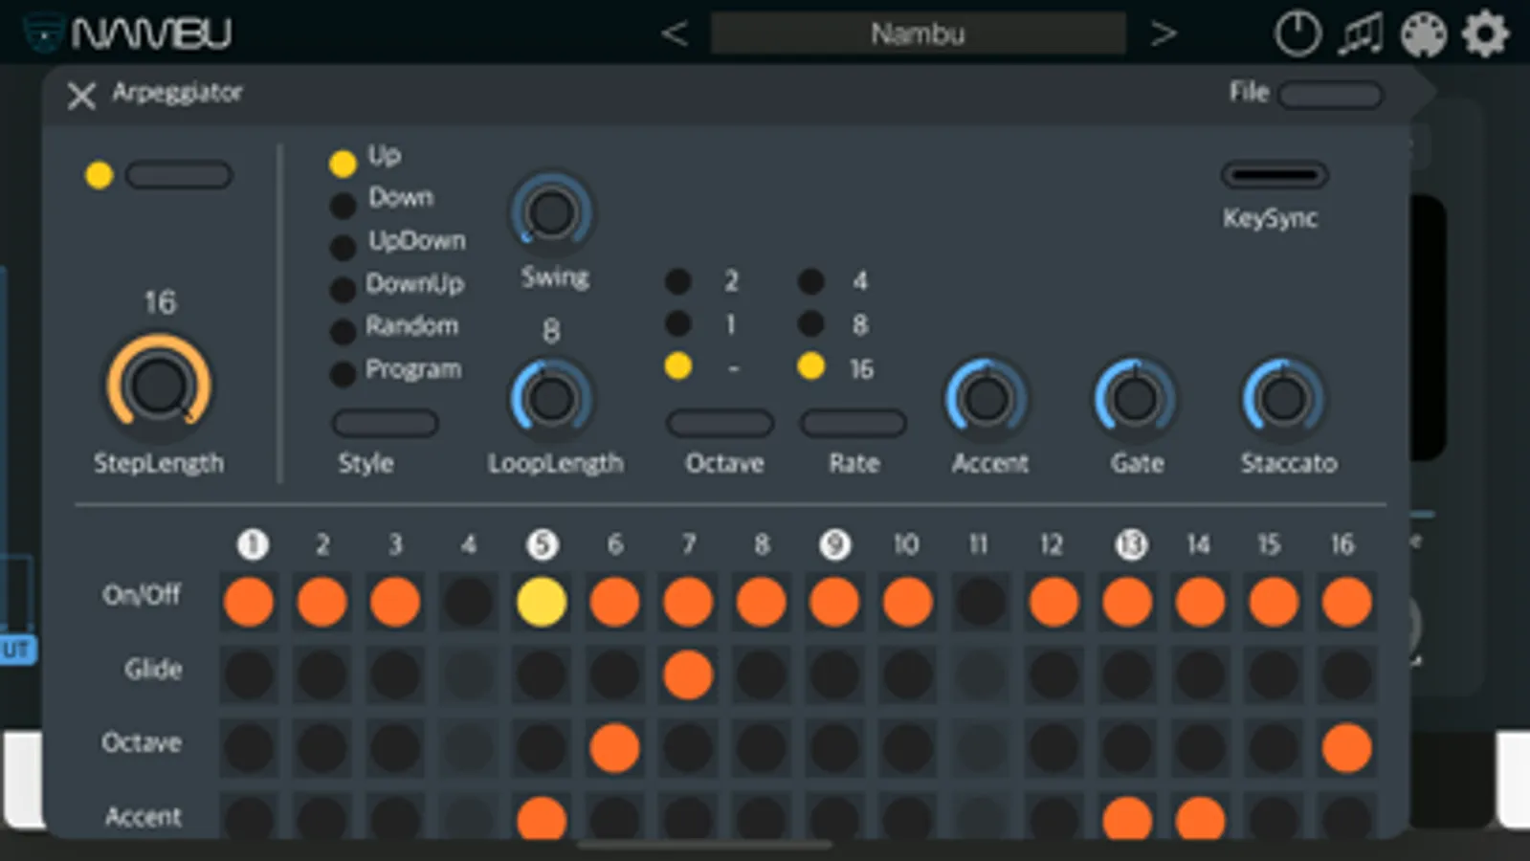Toggle the KeySync switch
This screenshot has width=1530, height=861.
[x=1275, y=175]
